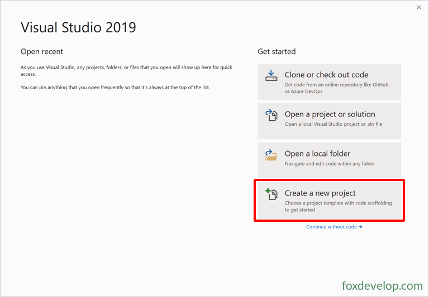Screen dimensions: 429x297
Task: Click the arrow beside Continue without code
Action: coord(360,227)
